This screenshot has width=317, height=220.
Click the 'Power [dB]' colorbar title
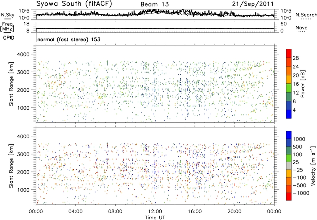click(x=303, y=84)
